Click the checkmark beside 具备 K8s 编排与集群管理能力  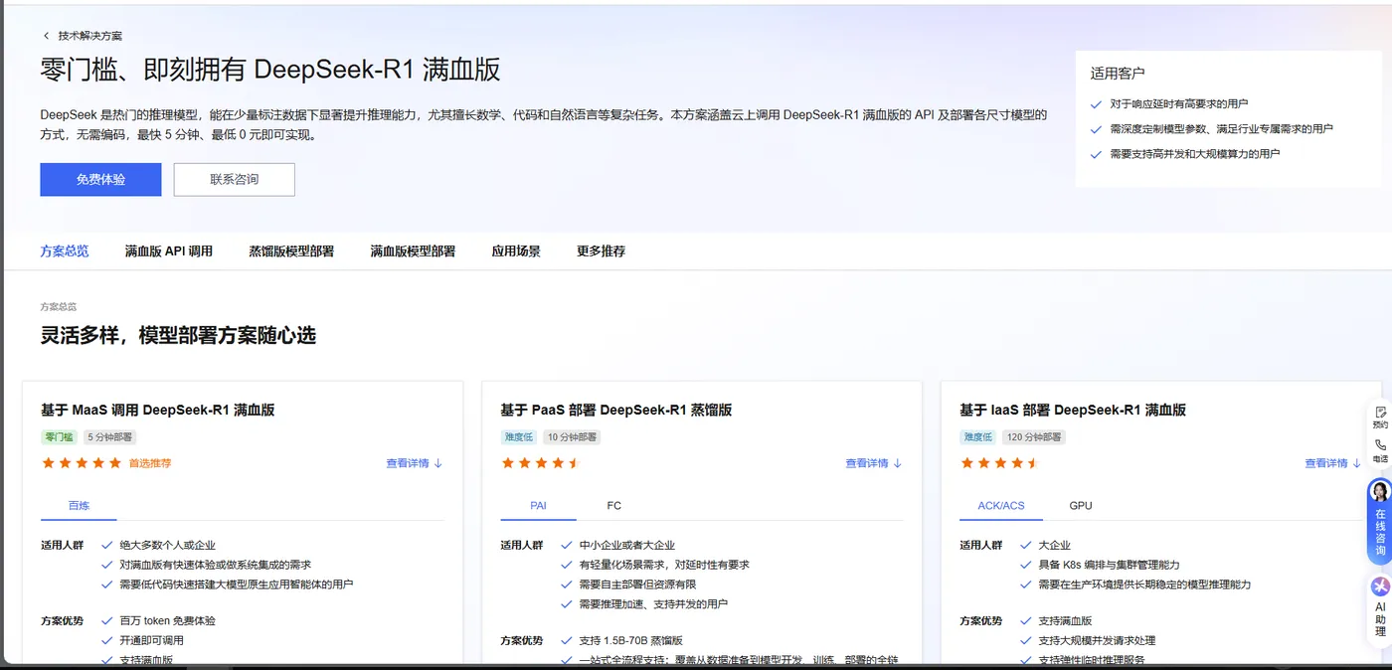1025,565
